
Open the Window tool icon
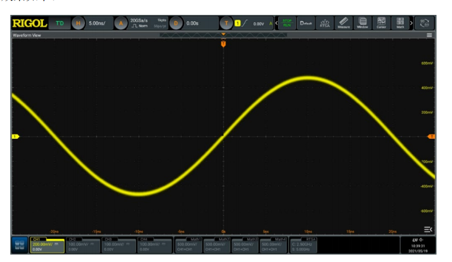(x=363, y=24)
